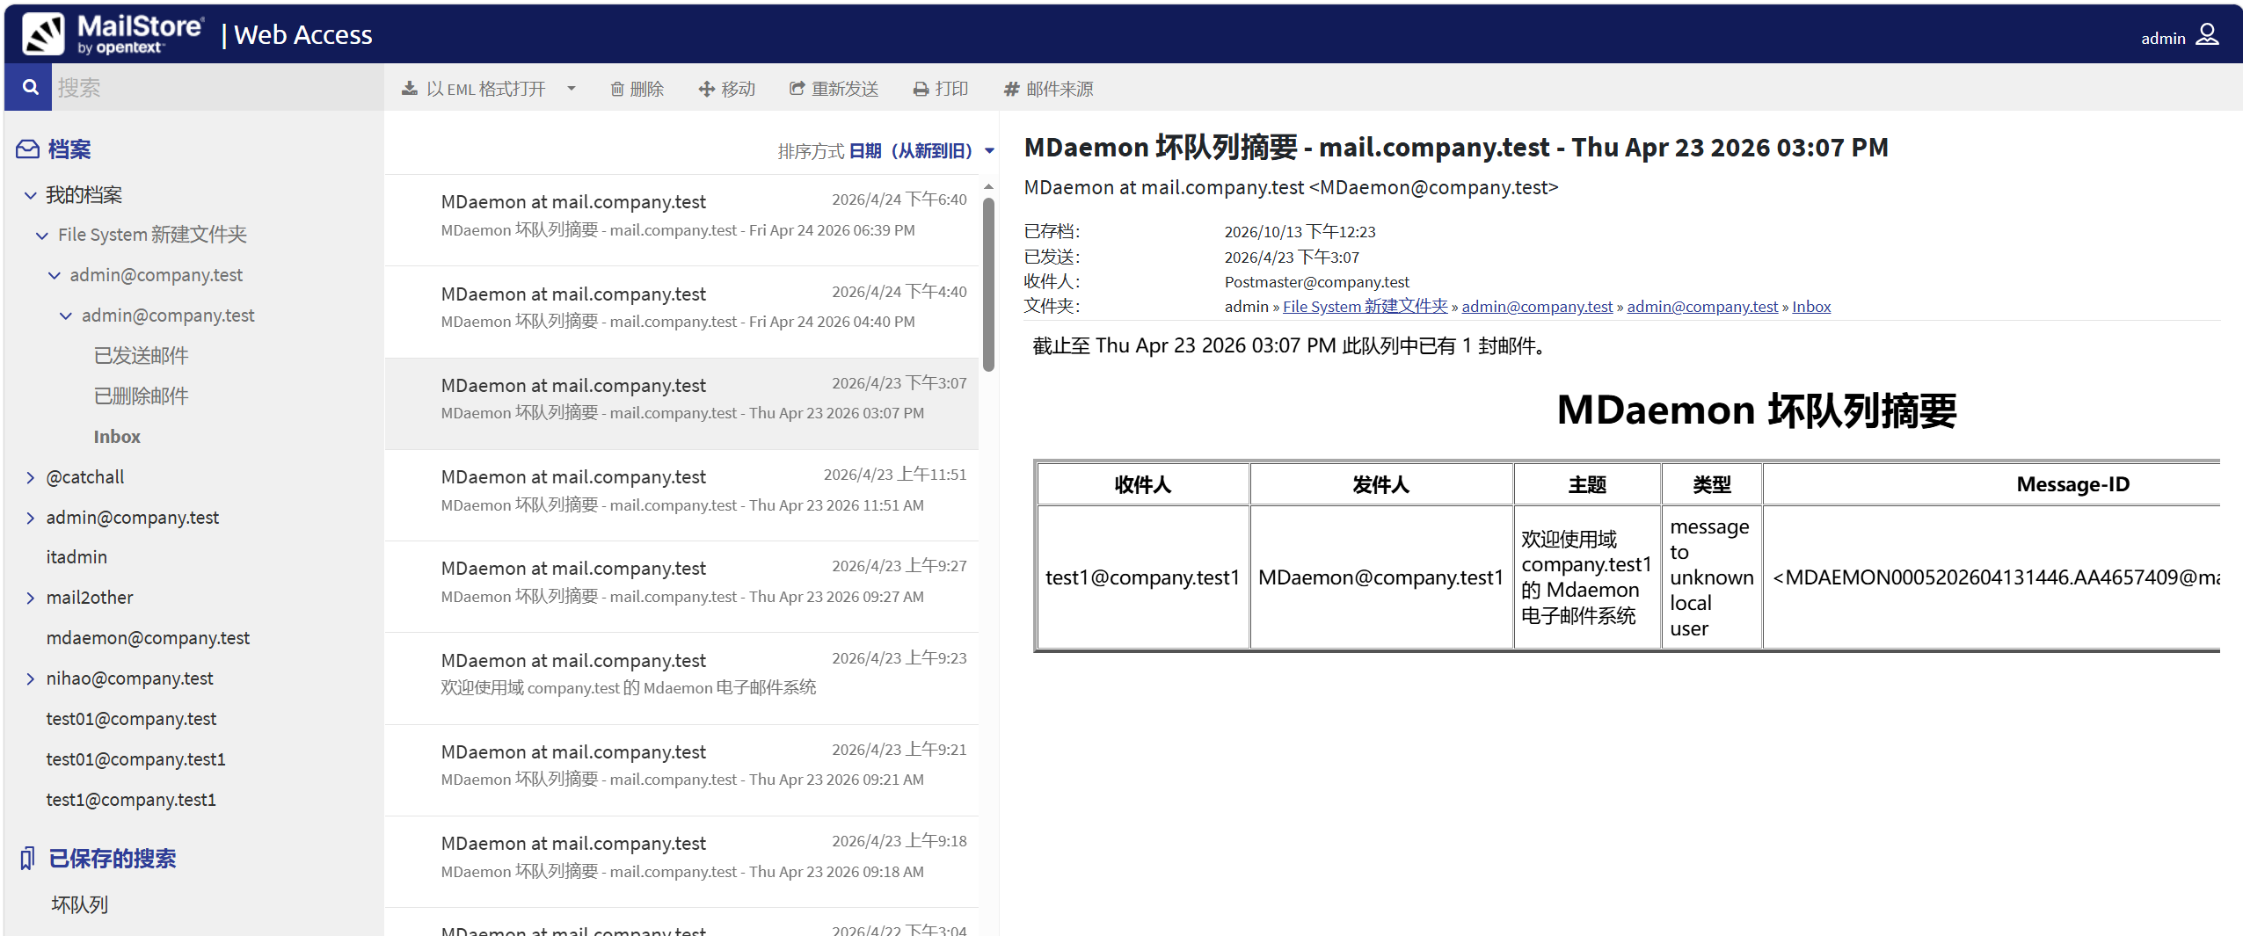Screen dimensions: 2243x936
Task: Open the email dated 2026/4/24 下午6:40
Action: click(681, 219)
